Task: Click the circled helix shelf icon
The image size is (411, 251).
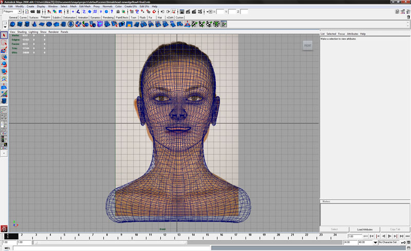Action: pyautogui.click(x=71, y=24)
